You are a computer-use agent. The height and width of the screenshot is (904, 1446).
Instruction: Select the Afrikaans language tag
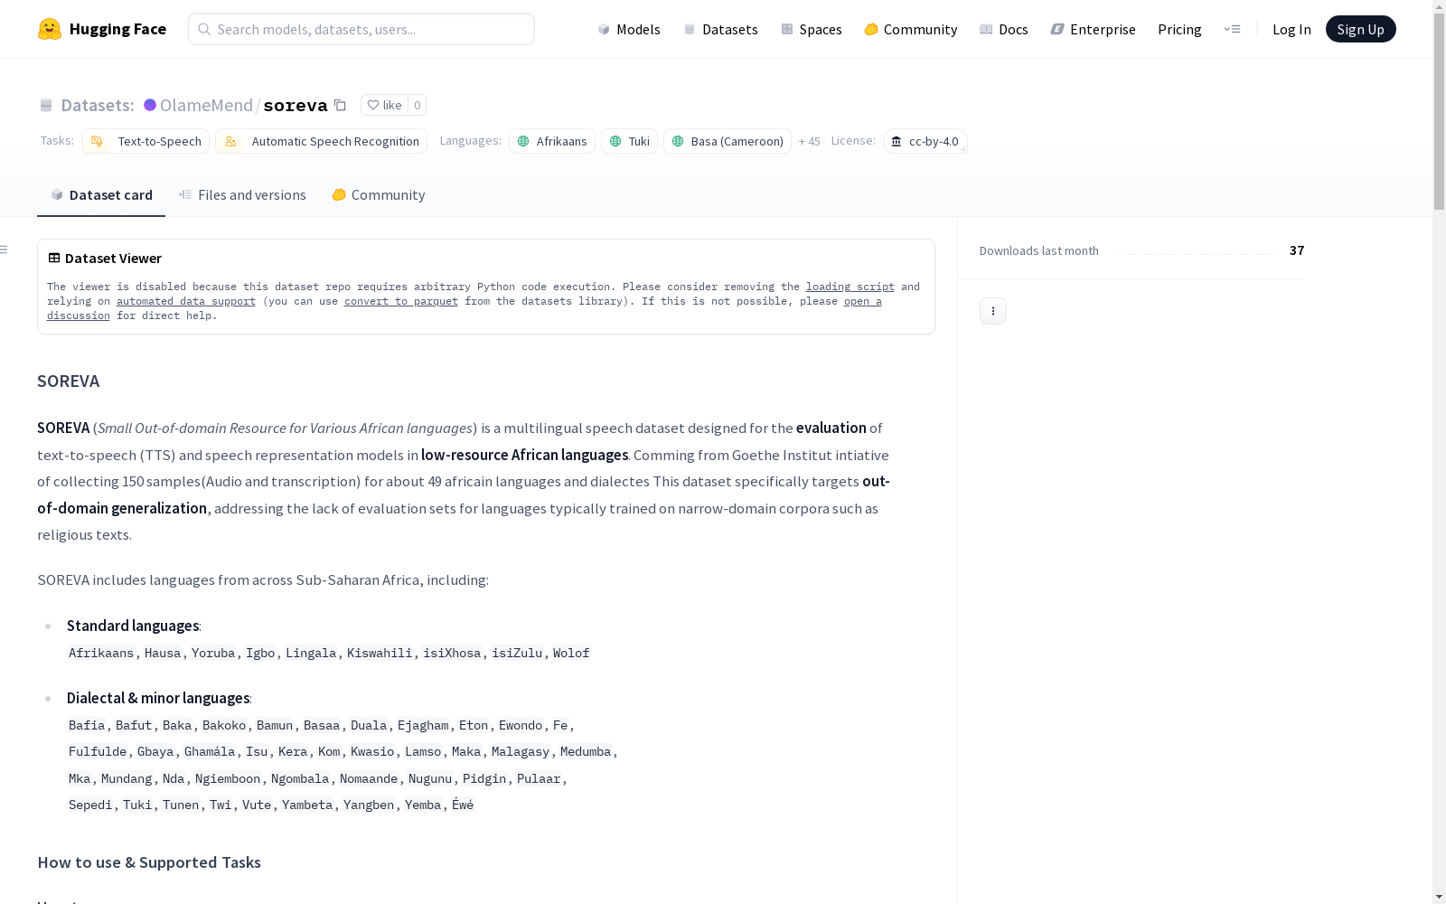(x=552, y=141)
